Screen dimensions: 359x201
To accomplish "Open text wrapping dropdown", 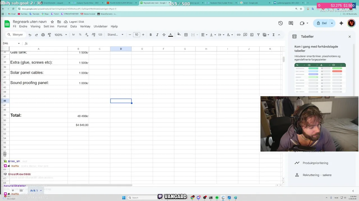I will (x=221, y=35).
